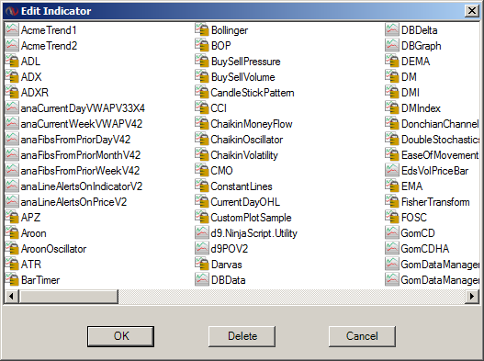Select ChaikinMoneyFlow entry

(252, 124)
